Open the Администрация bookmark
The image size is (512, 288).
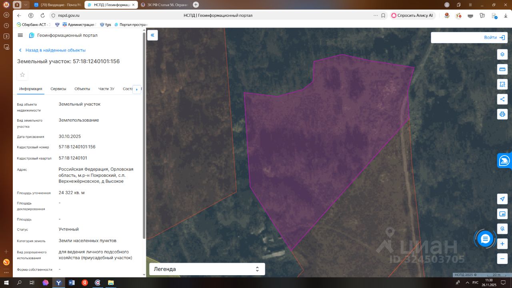tap(78, 24)
